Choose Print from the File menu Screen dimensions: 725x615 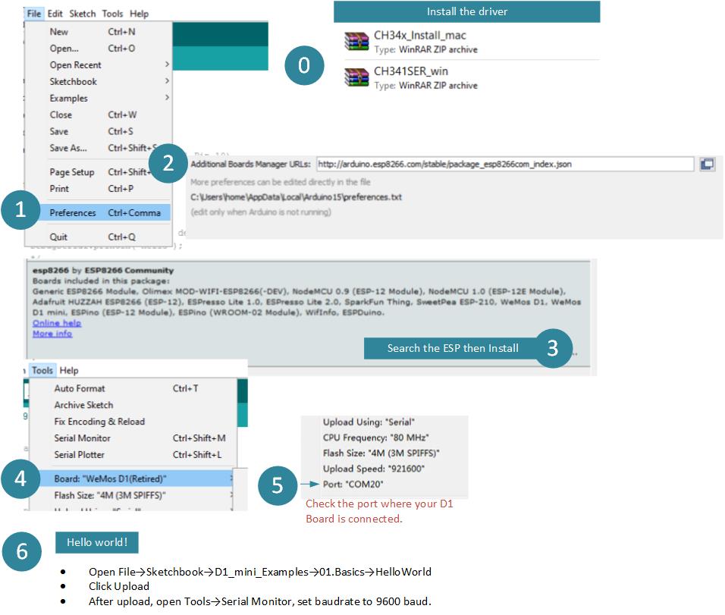click(98, 189)
